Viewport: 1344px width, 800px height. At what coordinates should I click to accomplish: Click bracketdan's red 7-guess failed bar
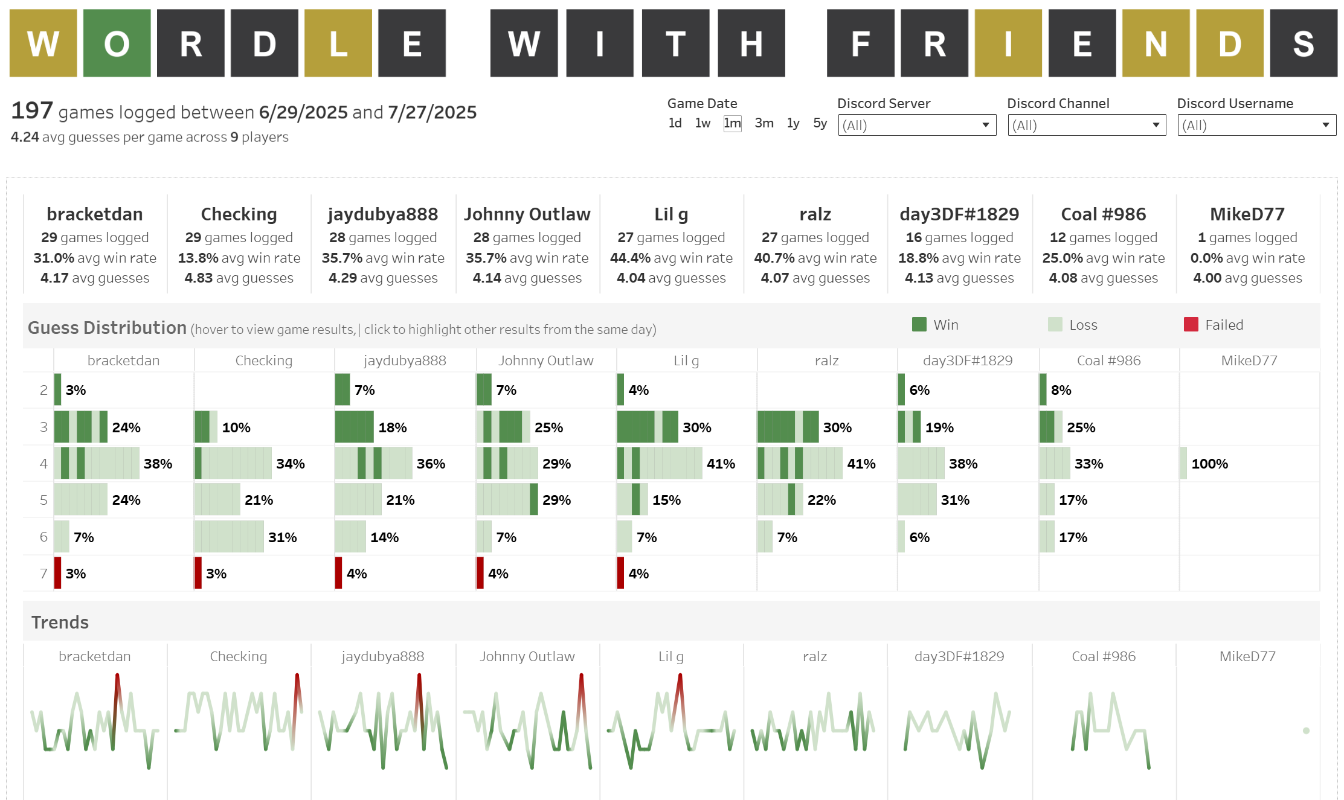[x=58, y=573]
